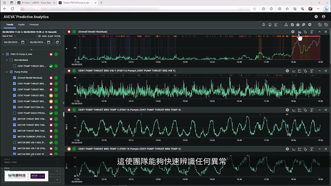This screenshot has width=331, height=186.
Task: Click the start date input field
Action: [14, 42]
